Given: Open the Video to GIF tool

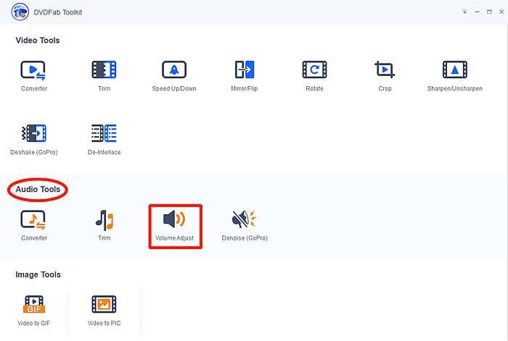Looking at the screenshot, I should (x=33, y=311).
